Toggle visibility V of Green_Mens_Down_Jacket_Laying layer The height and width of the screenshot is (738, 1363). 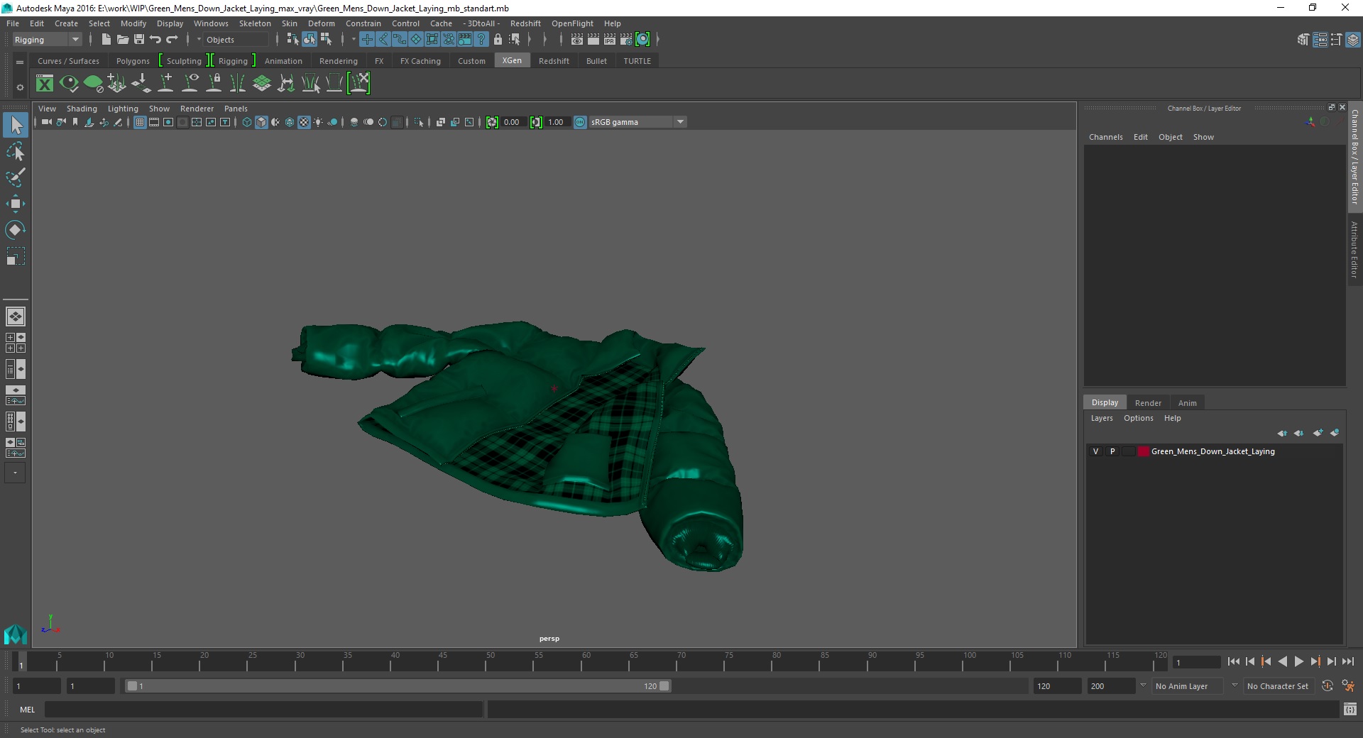click(1095, 451)
